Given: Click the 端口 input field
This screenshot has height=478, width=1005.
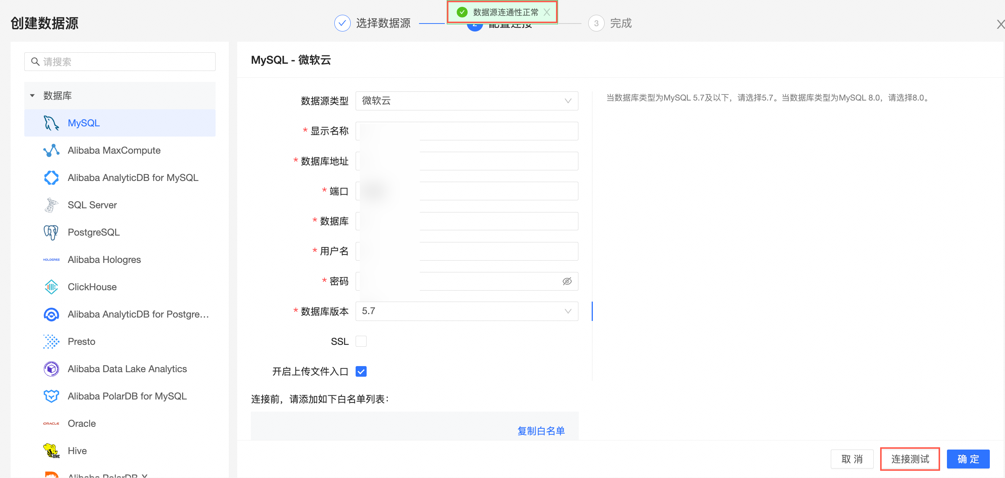Looking at the screenshot, I should [x=466, y=191].
